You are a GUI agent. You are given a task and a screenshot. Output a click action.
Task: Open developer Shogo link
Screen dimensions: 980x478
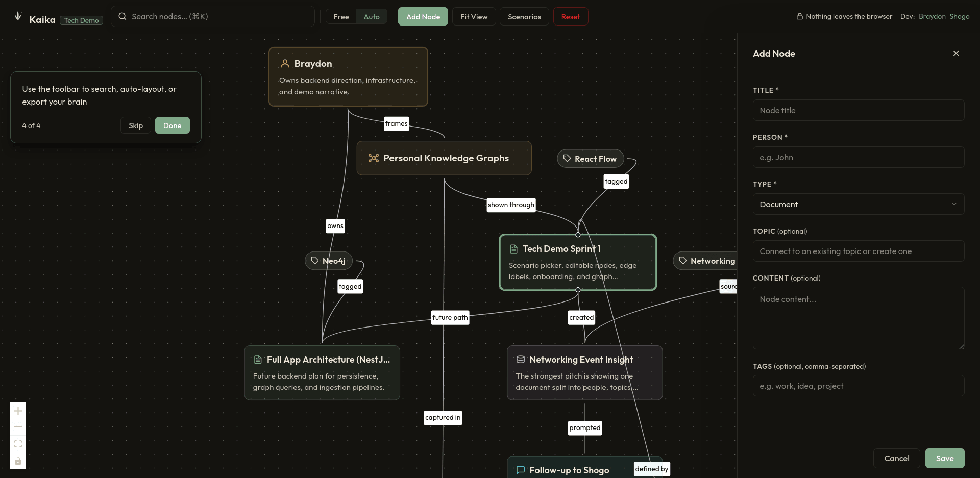click(960, 16)
